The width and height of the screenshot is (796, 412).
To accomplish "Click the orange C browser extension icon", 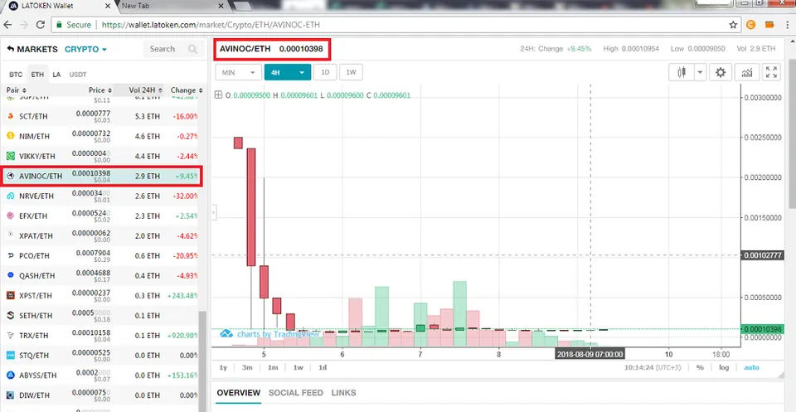I will (x=751, y=24).
